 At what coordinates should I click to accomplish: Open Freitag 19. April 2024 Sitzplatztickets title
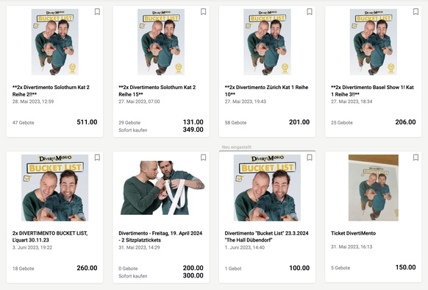pos(160,236)
